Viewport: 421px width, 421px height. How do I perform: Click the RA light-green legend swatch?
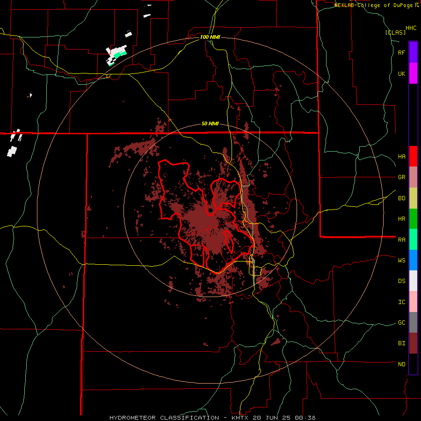point(413,240)
